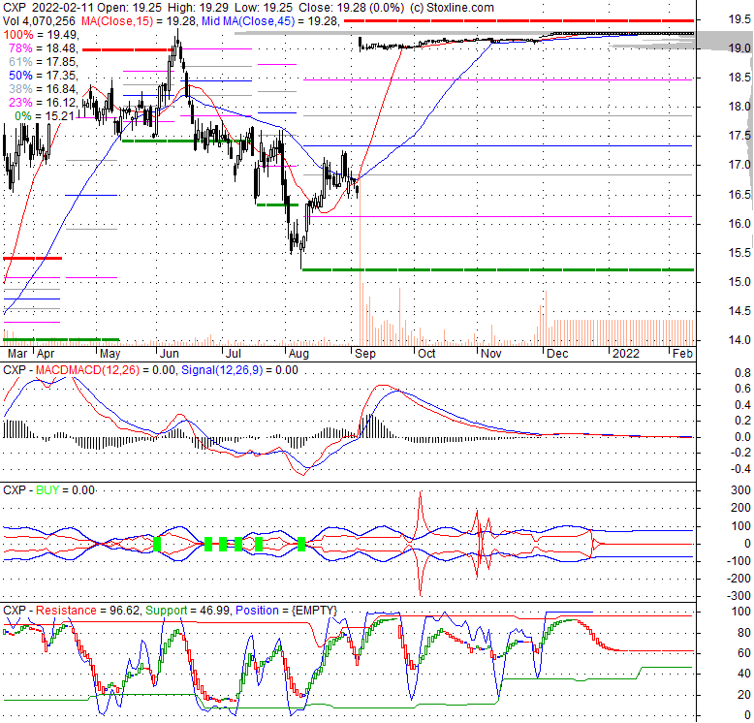This screenshot has height=723, width=754.
Task: Click the Sep label on time axis
Action: pyautogui.click(x=365, y=354)
